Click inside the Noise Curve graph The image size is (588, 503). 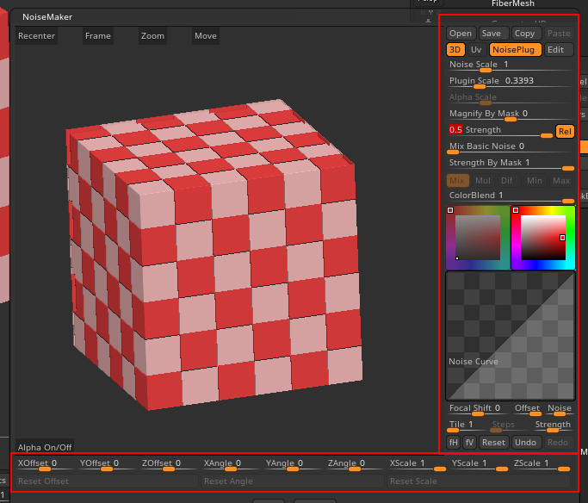[510, 334]
